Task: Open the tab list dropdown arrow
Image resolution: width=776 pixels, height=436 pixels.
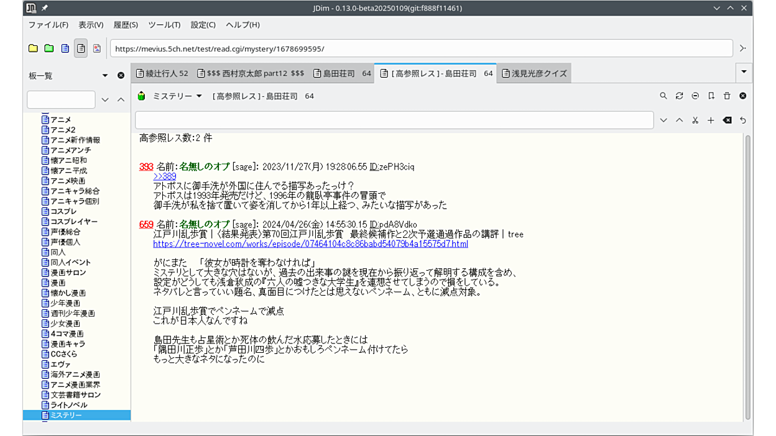Action: click(744, 72)
